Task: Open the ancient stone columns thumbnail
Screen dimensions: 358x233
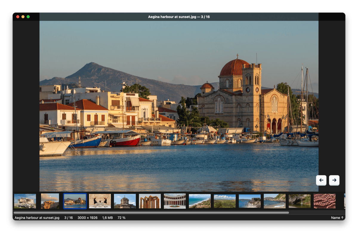Action: (x=150, y=201)
